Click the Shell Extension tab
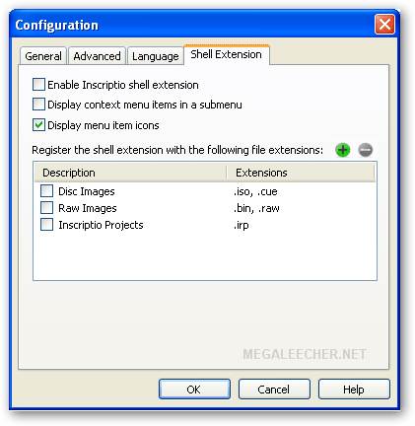This screenshot has width=415, height=426. point(227,54)
